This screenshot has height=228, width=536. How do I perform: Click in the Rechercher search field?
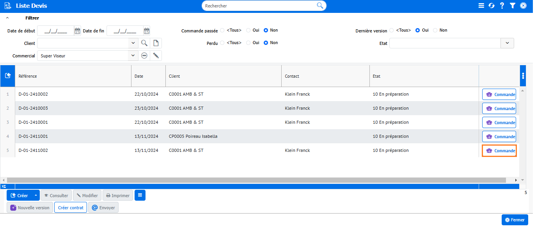tap(259, 6)
